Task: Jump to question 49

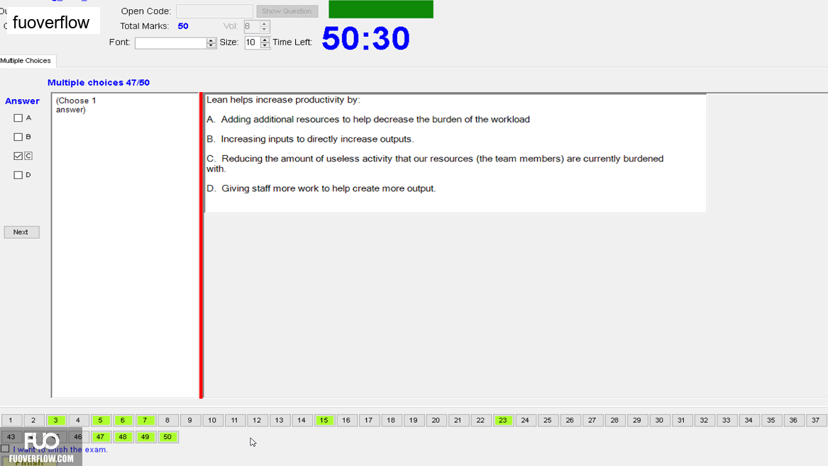Action: [x=145, y=437]
